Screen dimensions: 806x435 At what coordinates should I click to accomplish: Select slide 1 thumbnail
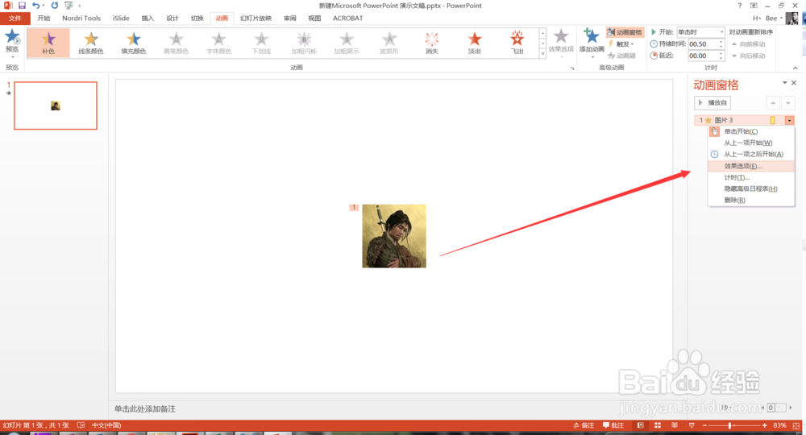click(56, 106)
